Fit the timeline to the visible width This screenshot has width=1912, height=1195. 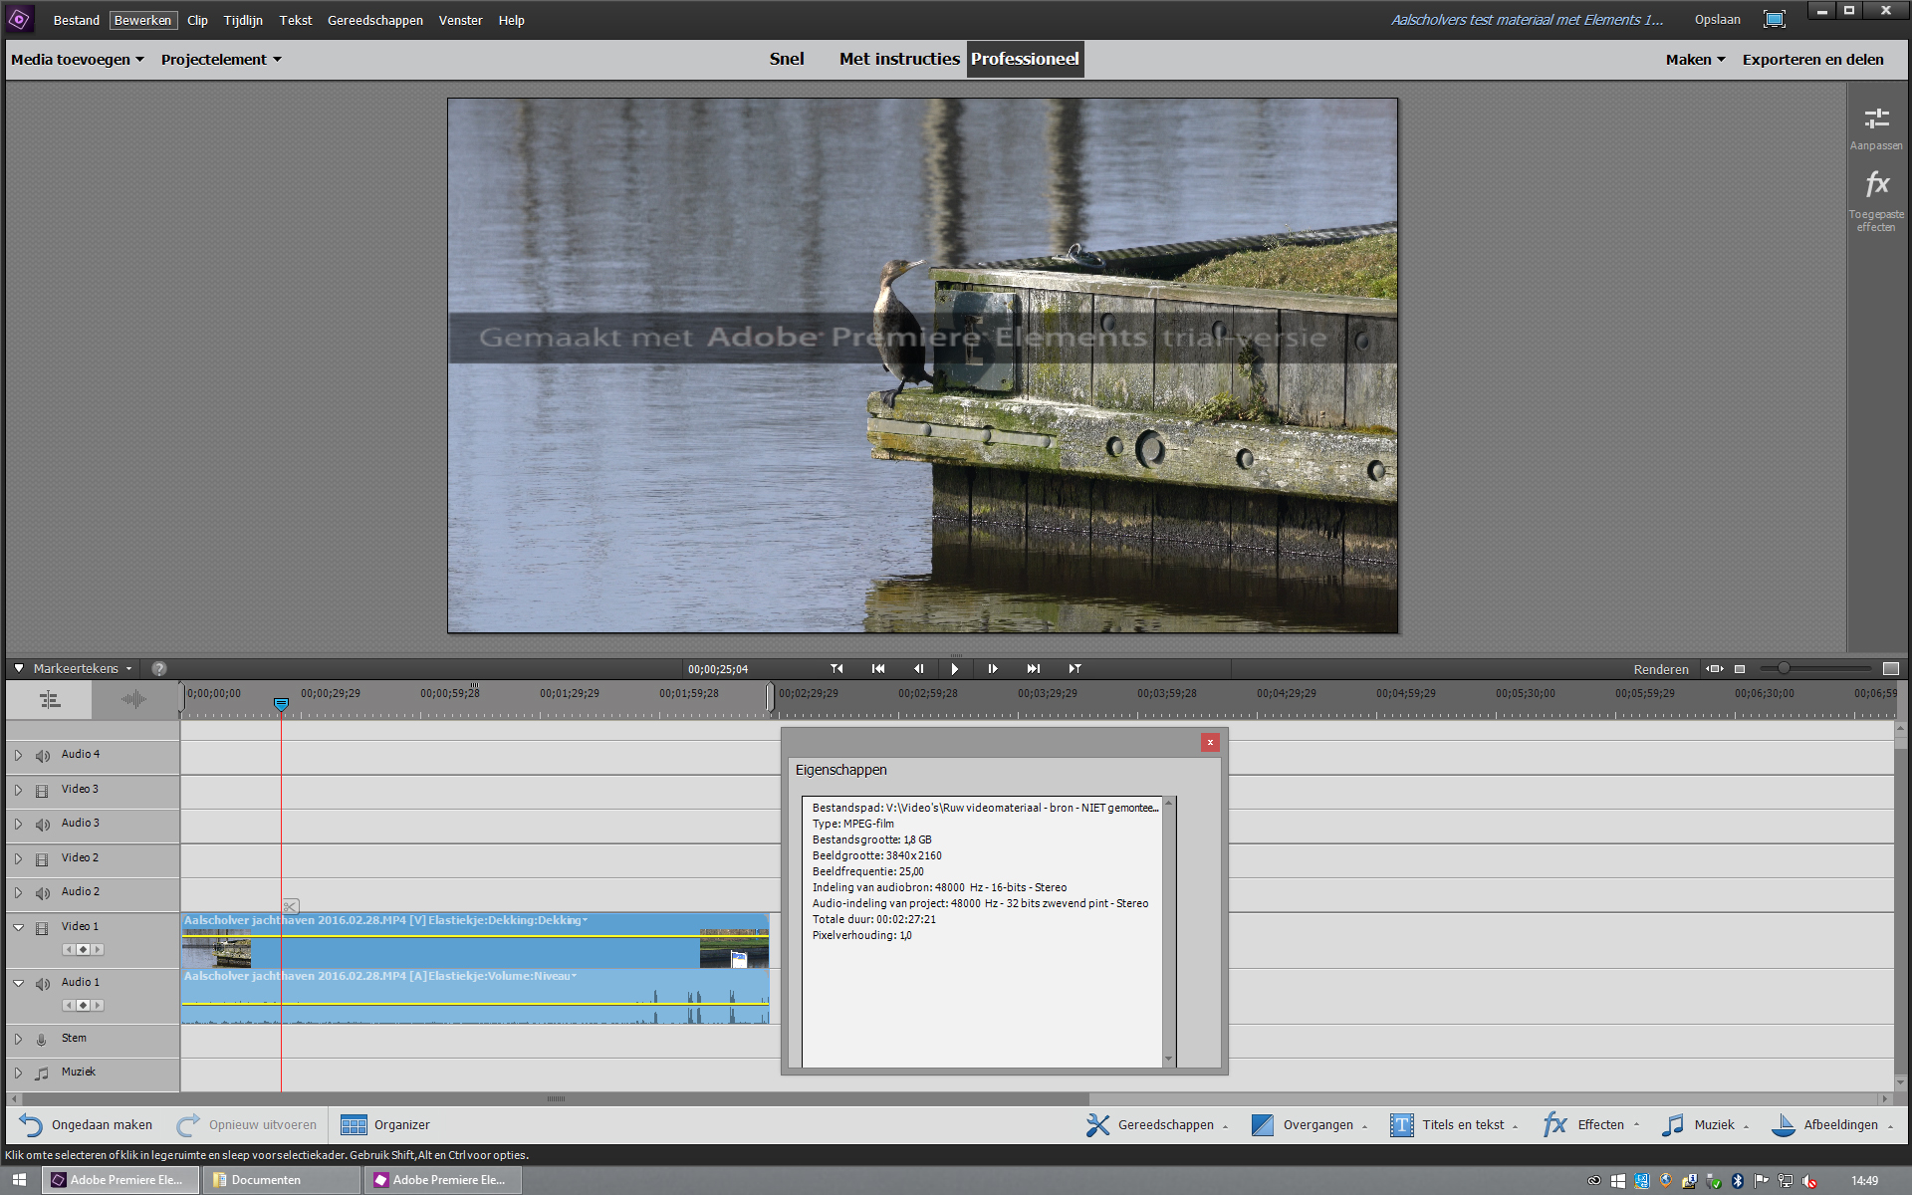pos(1715,669)
